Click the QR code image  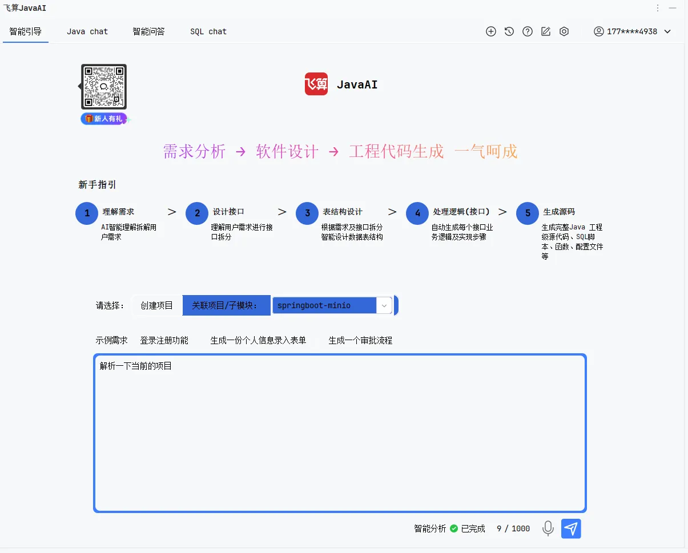coord(104,87)
